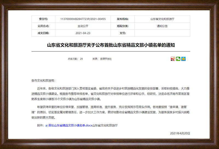Click the 索引号 label cell
219x149 pixels.
43,19
